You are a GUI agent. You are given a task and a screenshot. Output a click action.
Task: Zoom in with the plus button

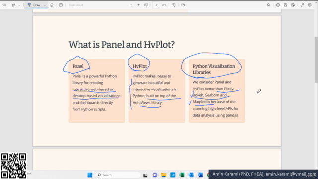pos(138,5)
